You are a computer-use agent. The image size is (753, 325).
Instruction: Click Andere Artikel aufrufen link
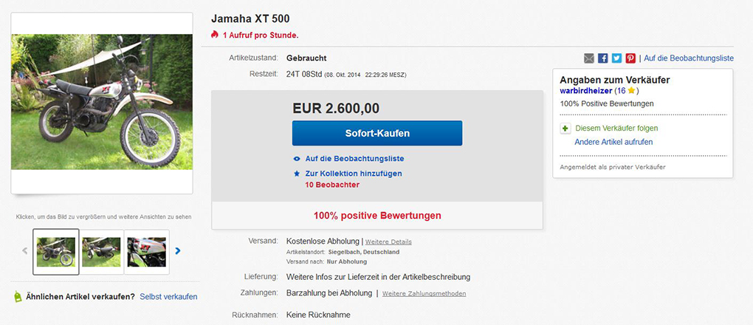613,142
